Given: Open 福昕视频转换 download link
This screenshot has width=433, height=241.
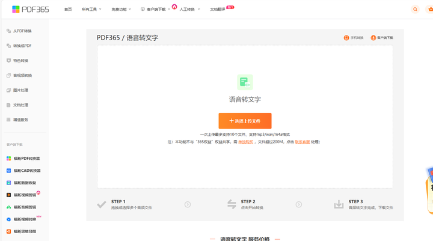Looking at the screenshot, I should [25, 219].
